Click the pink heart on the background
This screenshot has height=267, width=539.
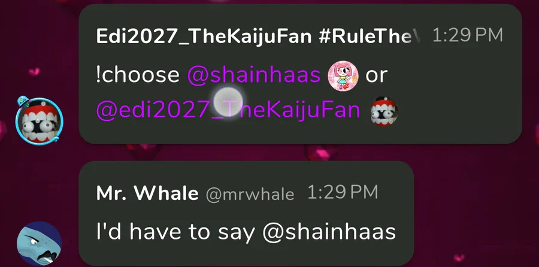[x=34, y=72]
